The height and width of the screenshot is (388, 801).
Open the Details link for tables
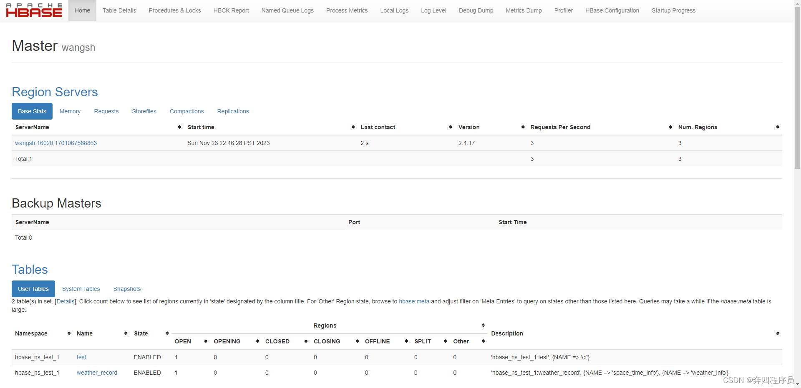pyautogui.click(x=65, y=301)
